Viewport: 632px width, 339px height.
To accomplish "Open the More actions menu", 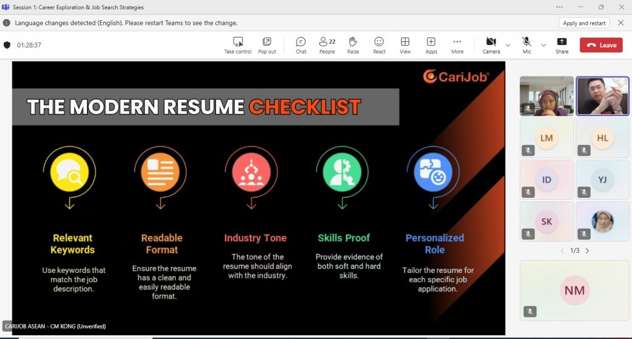I will (457, 45).
